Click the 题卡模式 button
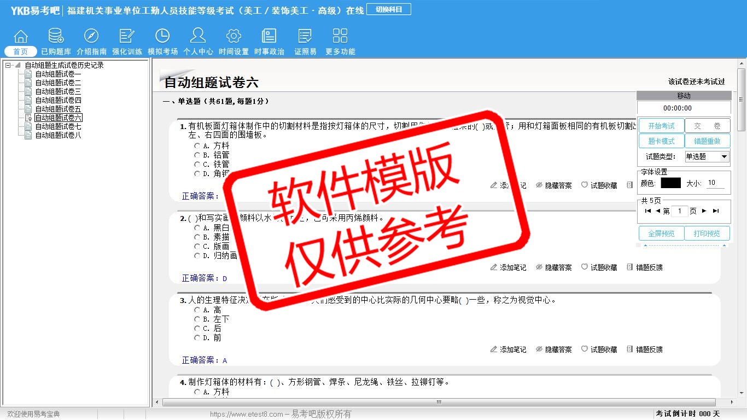 click(x=662, y=141)
